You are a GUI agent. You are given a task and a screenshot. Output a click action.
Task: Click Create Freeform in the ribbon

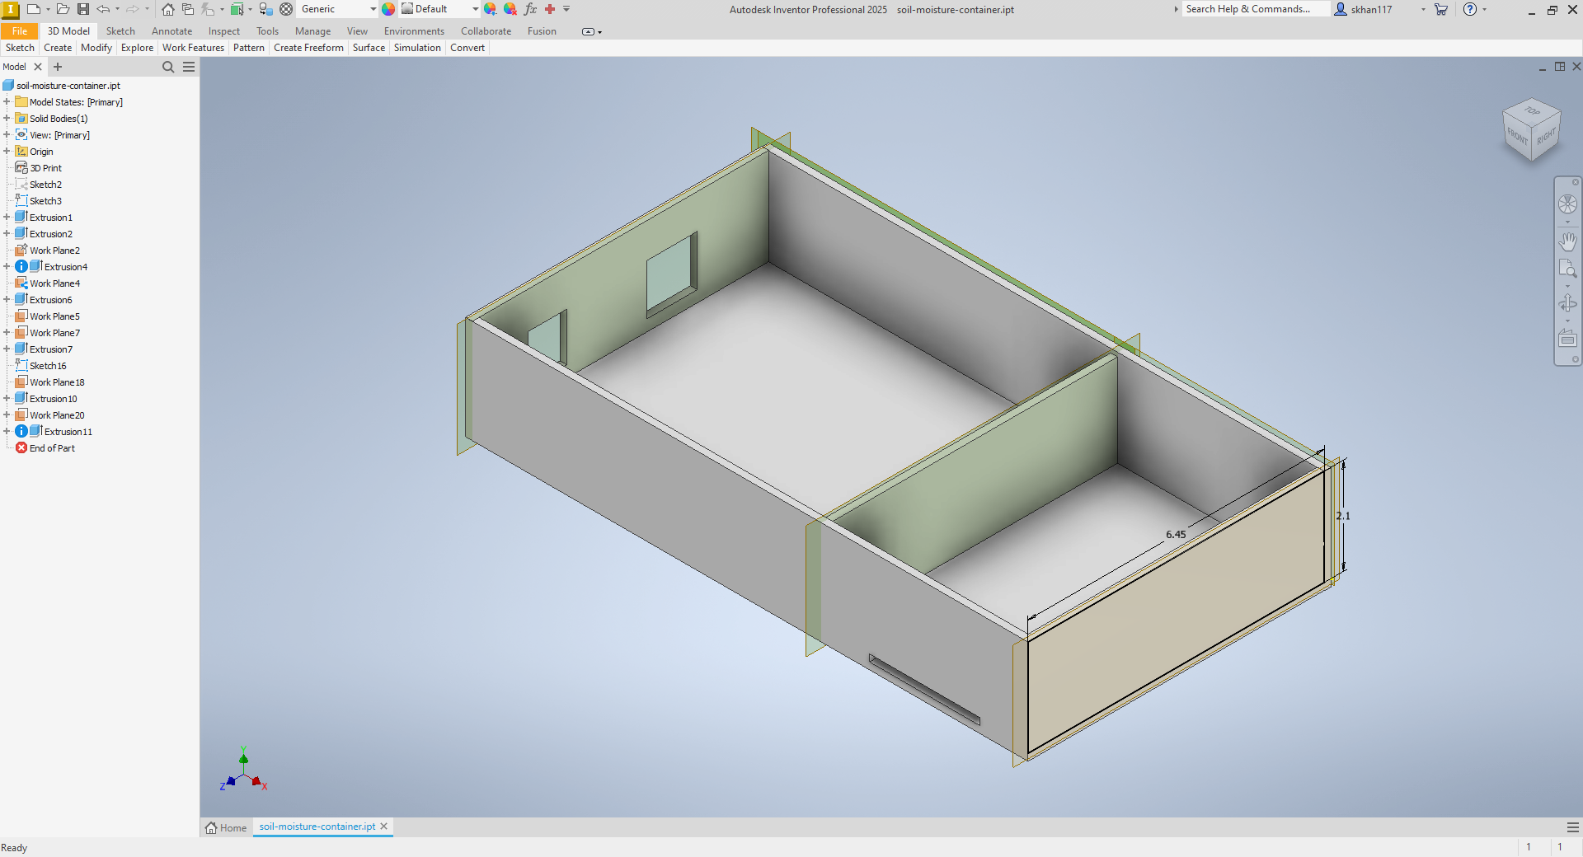[308, 47]
